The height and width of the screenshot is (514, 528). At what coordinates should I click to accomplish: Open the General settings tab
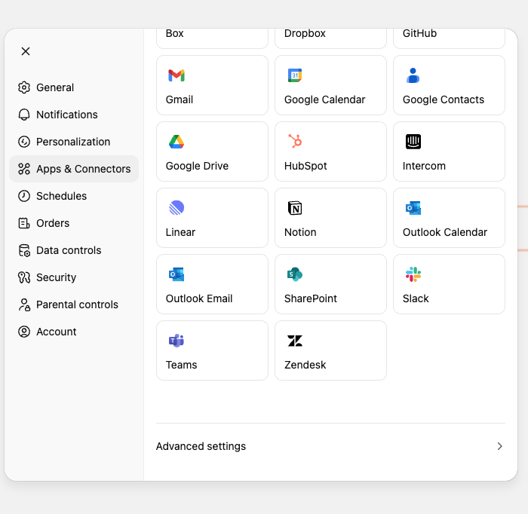point(55,87)
